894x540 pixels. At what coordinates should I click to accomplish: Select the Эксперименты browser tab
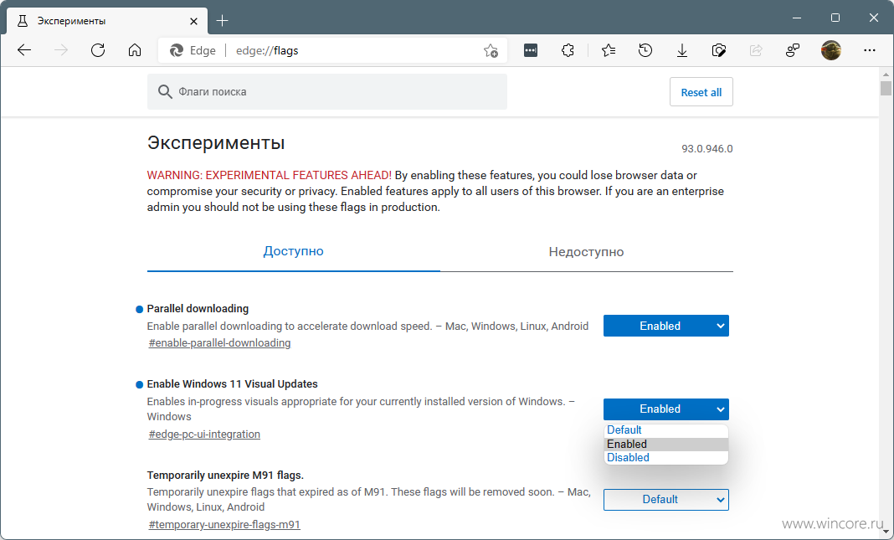(106, 21)
